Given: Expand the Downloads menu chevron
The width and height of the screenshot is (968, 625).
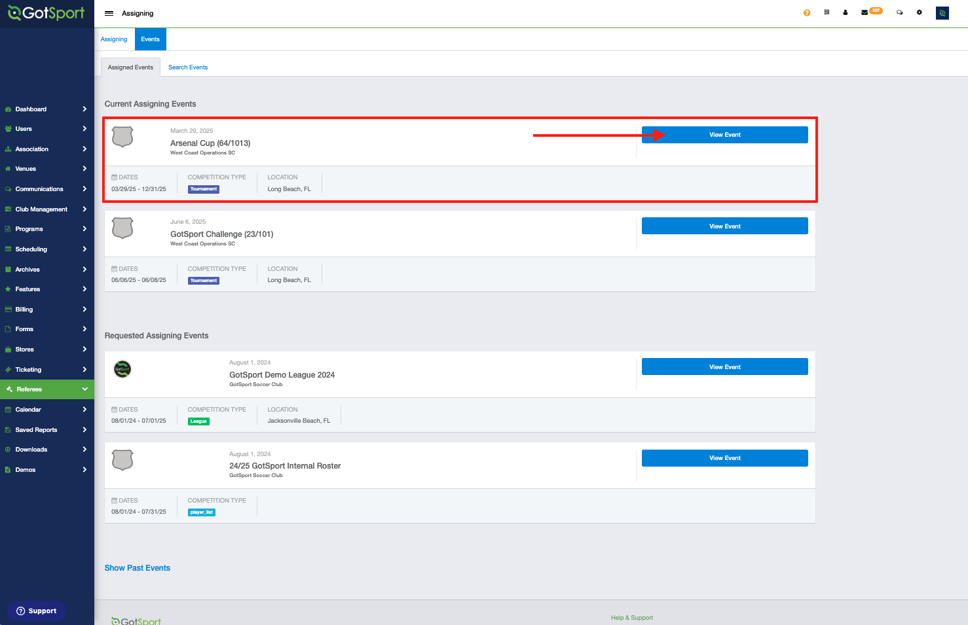Looking at the screenshot, I should 84,450.
